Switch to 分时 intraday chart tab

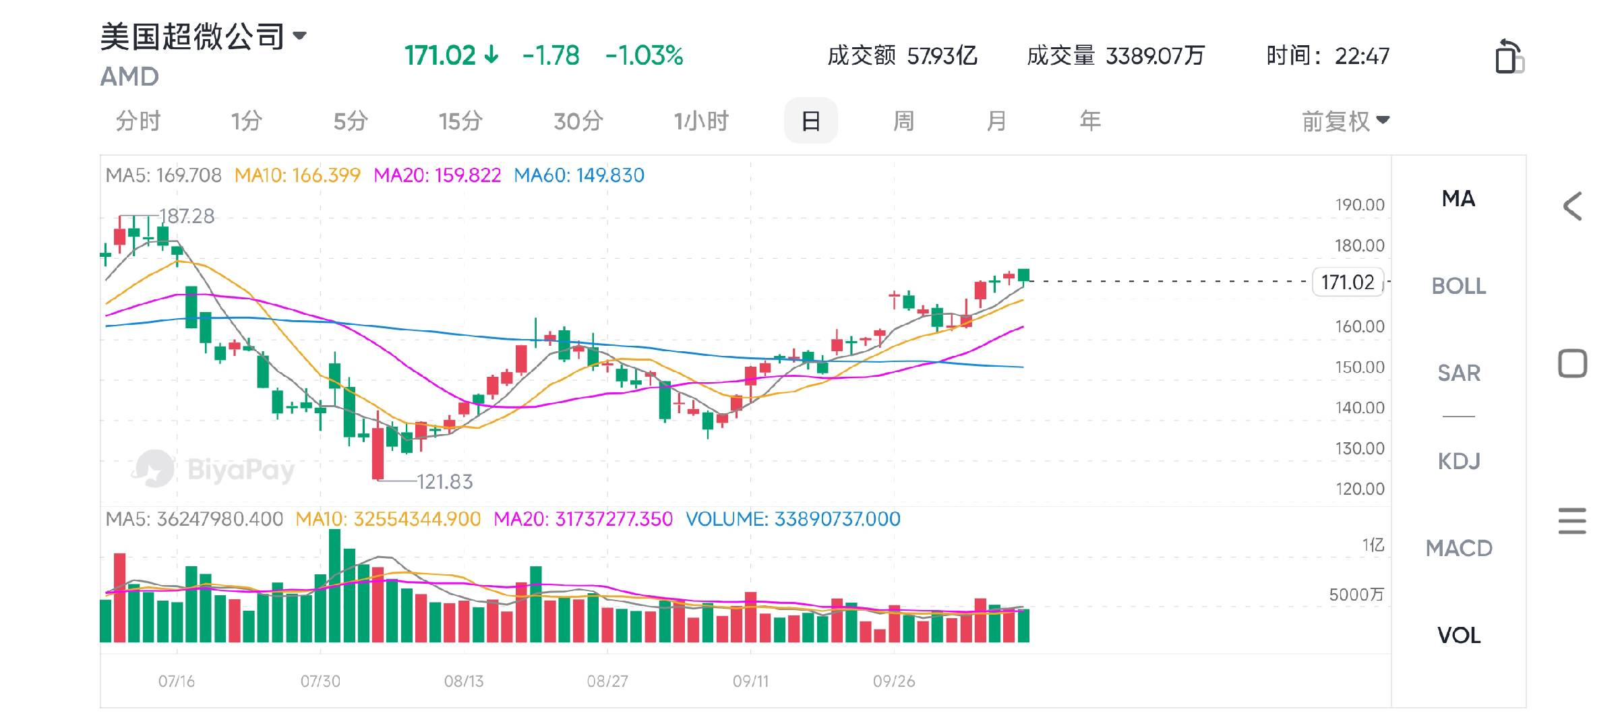coord(138,121)
